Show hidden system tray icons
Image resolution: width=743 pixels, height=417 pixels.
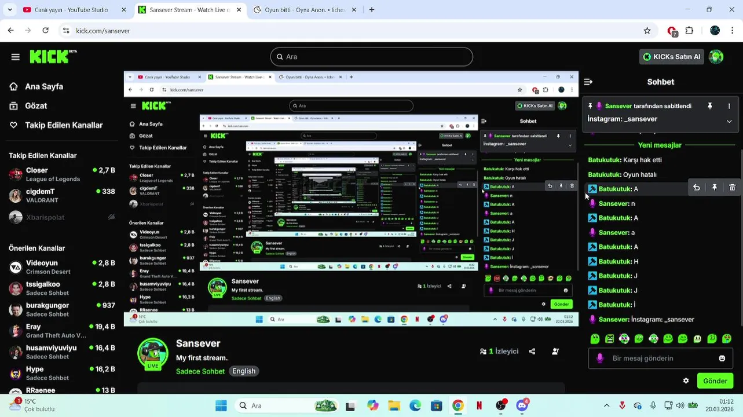(x=606, y=406)
